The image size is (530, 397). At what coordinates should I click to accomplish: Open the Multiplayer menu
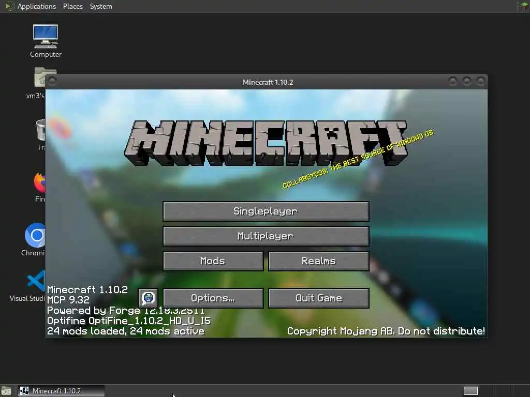266,236
